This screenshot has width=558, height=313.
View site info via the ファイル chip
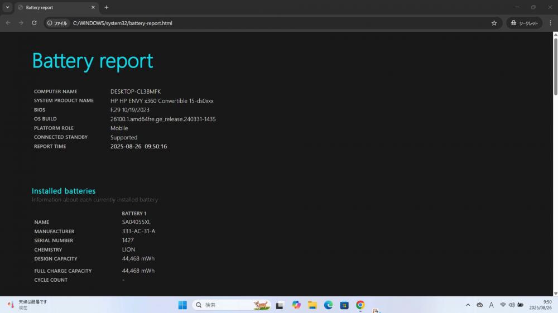pos(57,23)
